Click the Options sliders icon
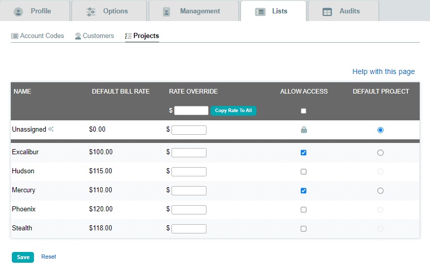This screenshot has width=430, height=272. (x=91, y=12)
